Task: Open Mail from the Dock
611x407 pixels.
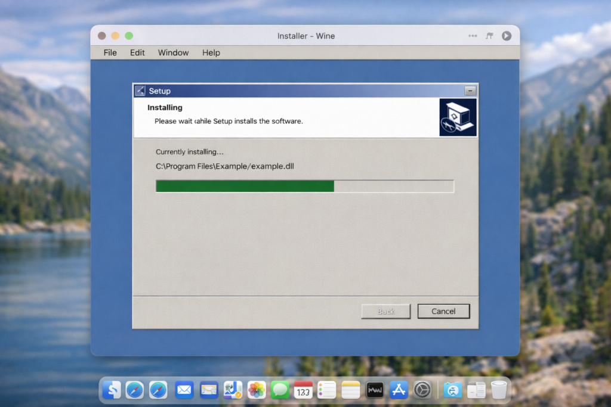Action: click(184, 390)
